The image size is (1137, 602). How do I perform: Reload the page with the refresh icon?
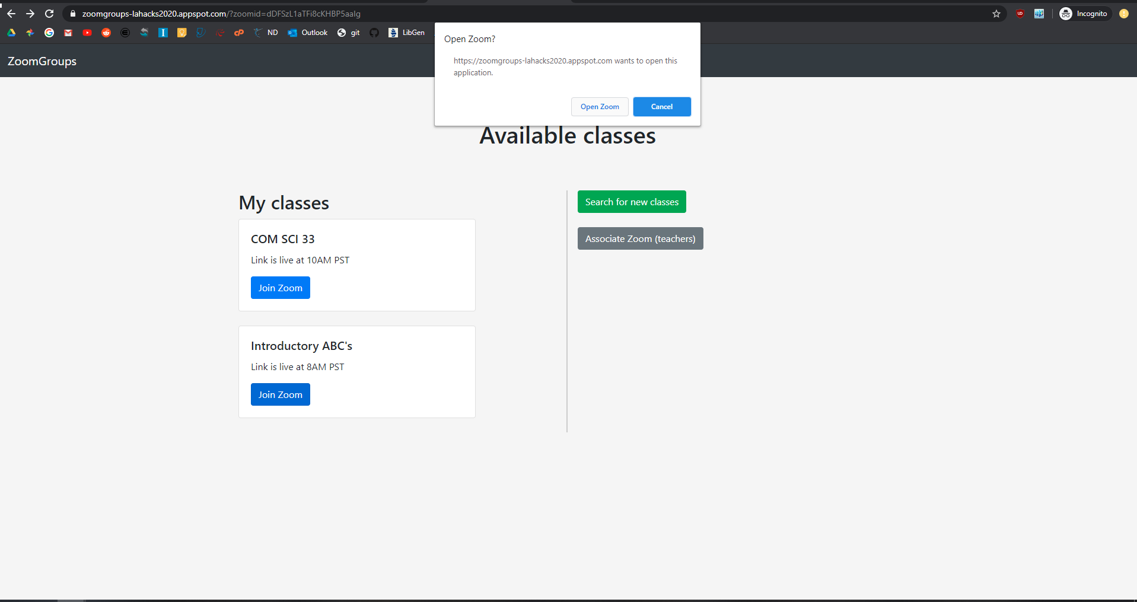tap(49, 14)
